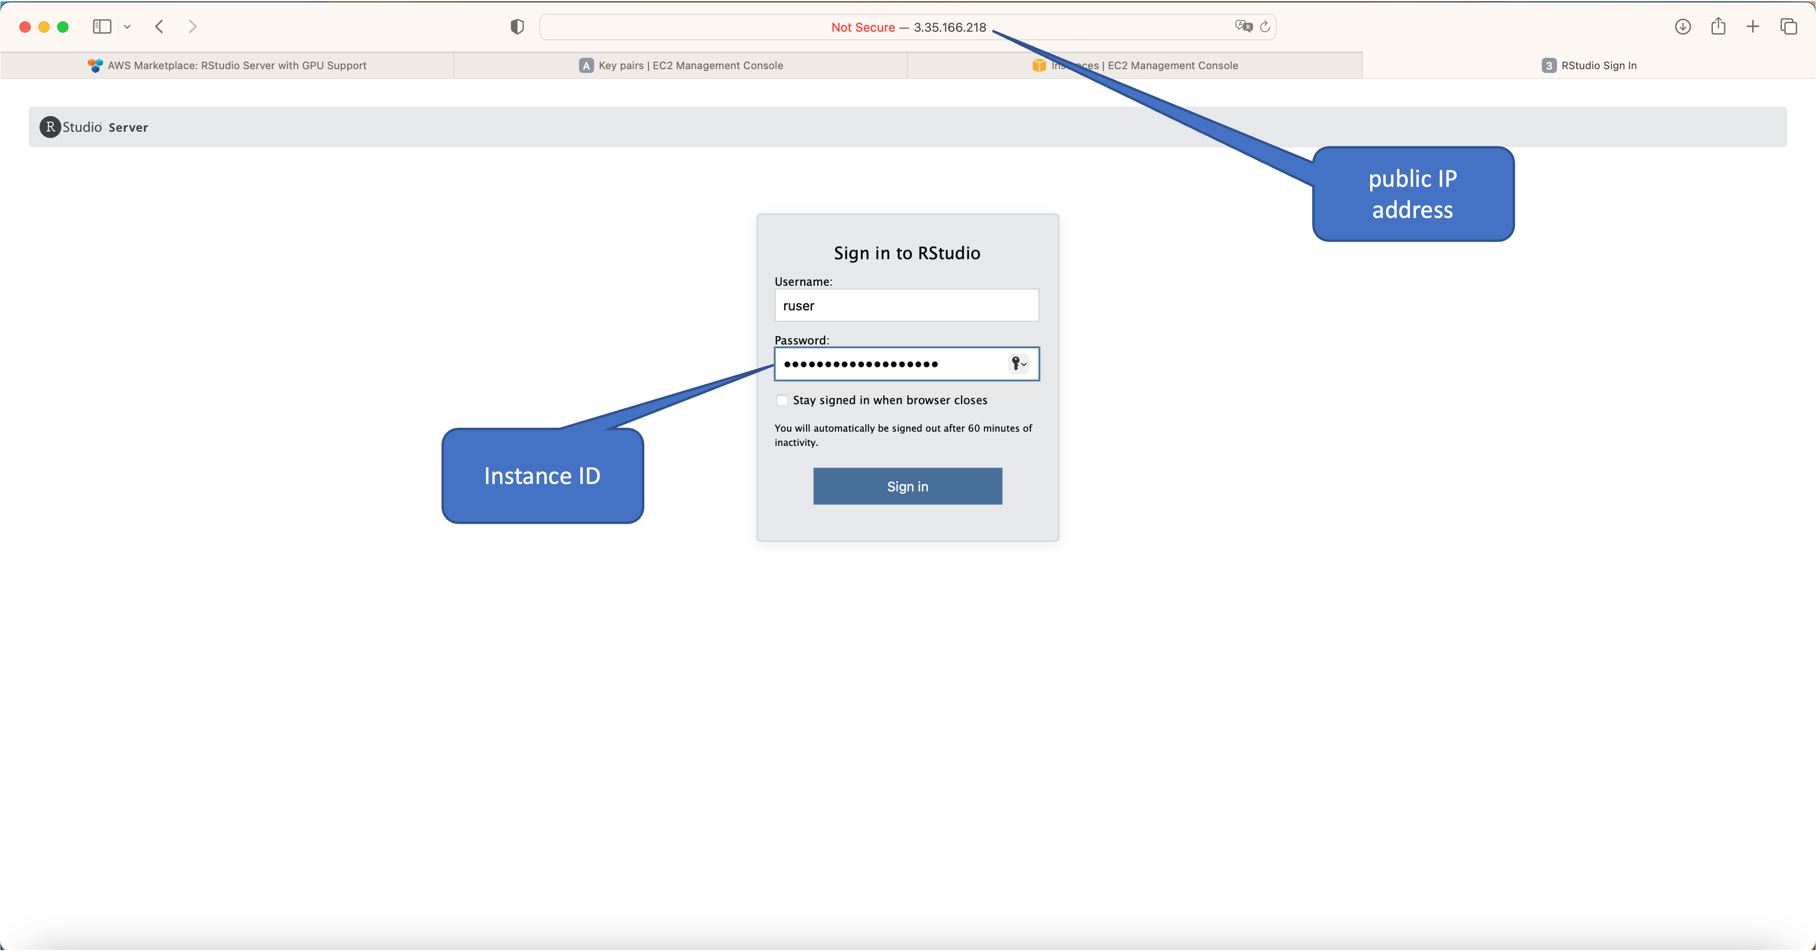Image resolution: width=1816 pixels, height=951 pixels.
Task: Open the browser sidebar panel
Action: click(x=102, y=26)
